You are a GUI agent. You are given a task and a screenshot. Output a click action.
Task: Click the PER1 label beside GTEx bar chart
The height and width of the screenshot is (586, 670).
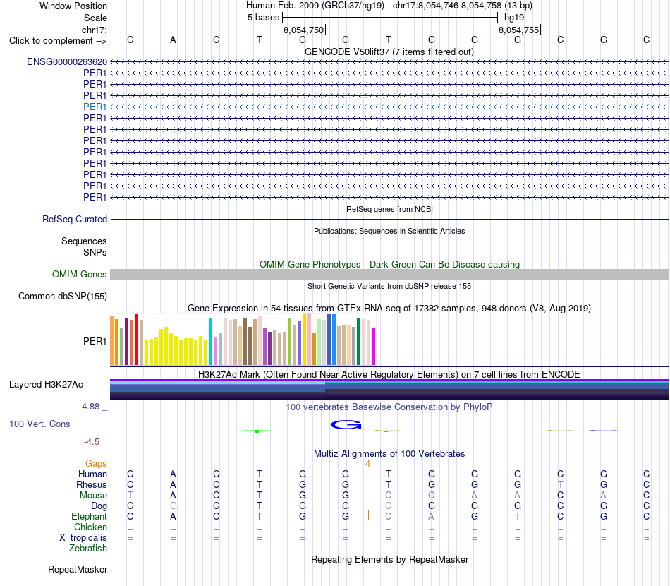[x=95, y=341]
